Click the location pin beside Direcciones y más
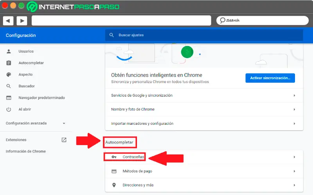313x195 pixels. [x=114, y=185]
